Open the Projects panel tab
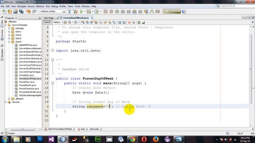This screenshot has height=143, width=255. (10, 18)
